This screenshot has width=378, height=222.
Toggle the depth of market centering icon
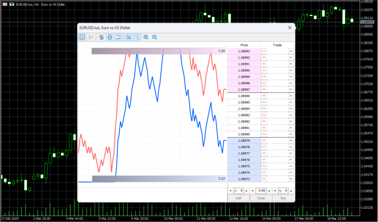pos(110,37)
